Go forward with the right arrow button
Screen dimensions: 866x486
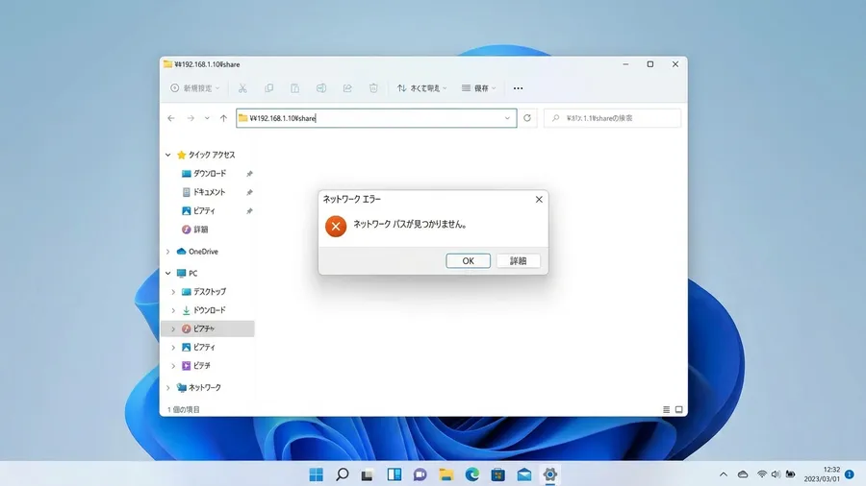[x=191, y=118]
